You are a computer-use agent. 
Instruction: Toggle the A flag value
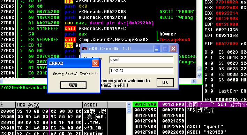[212, 63]
